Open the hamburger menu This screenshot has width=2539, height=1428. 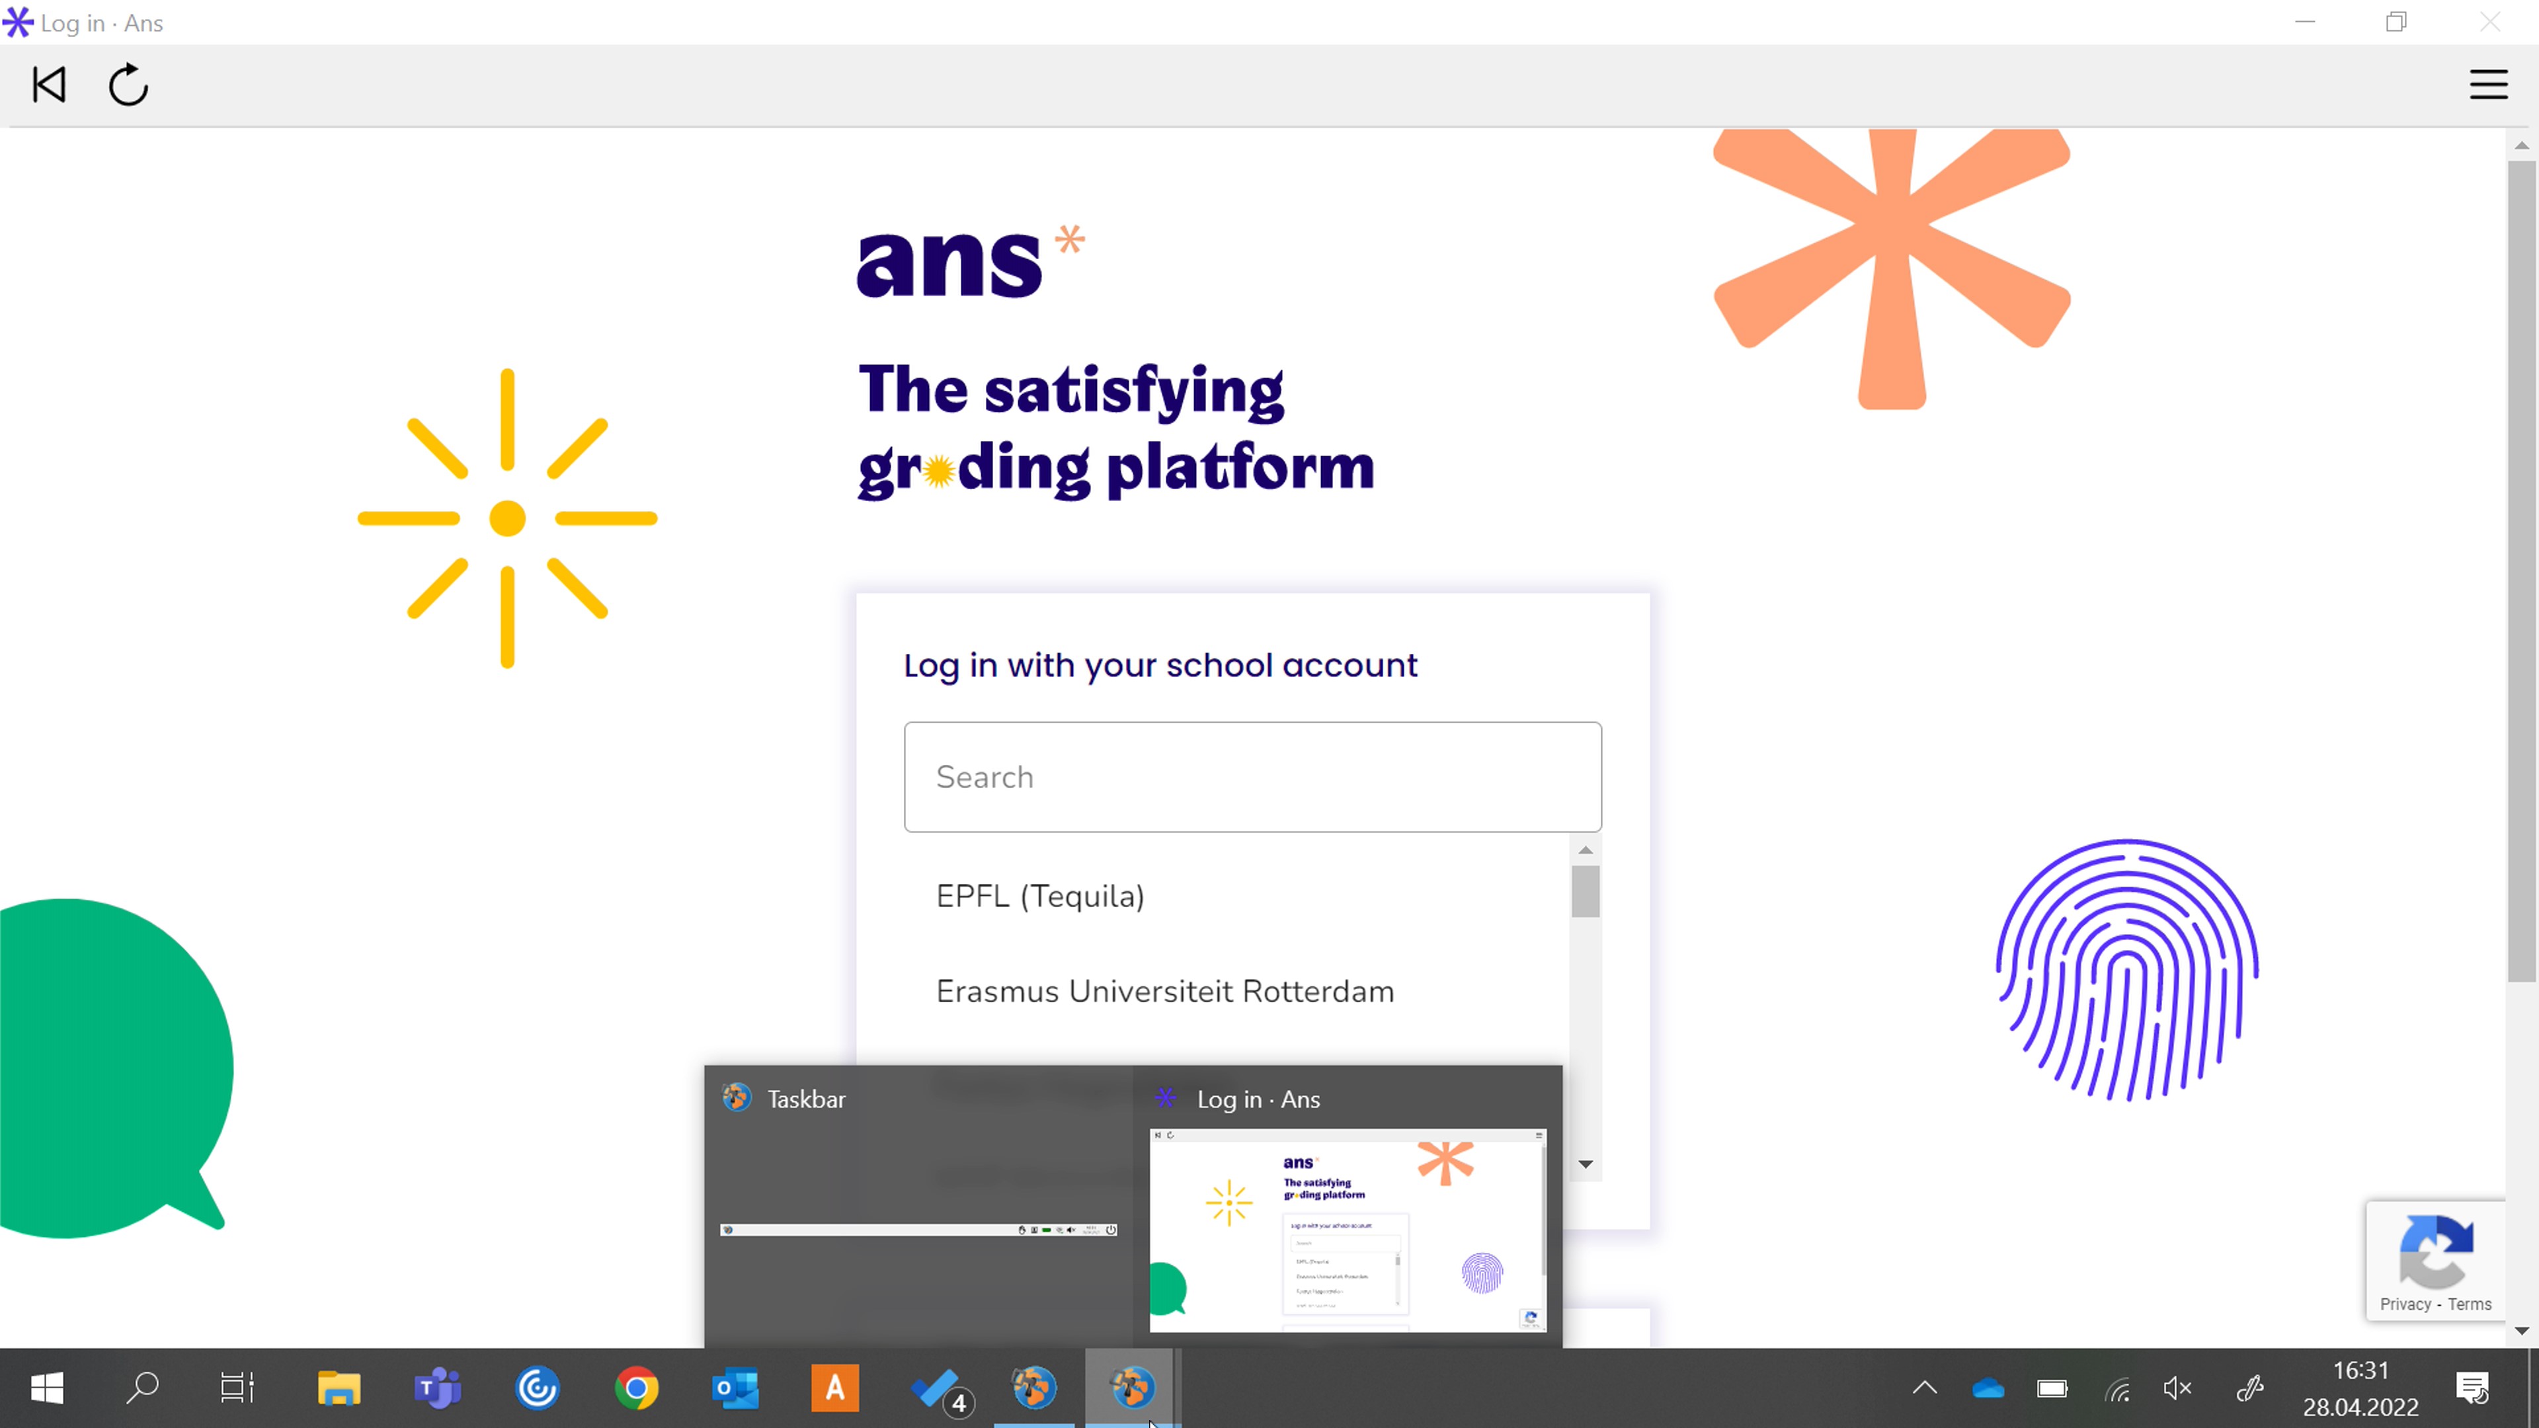[2487, 85]
